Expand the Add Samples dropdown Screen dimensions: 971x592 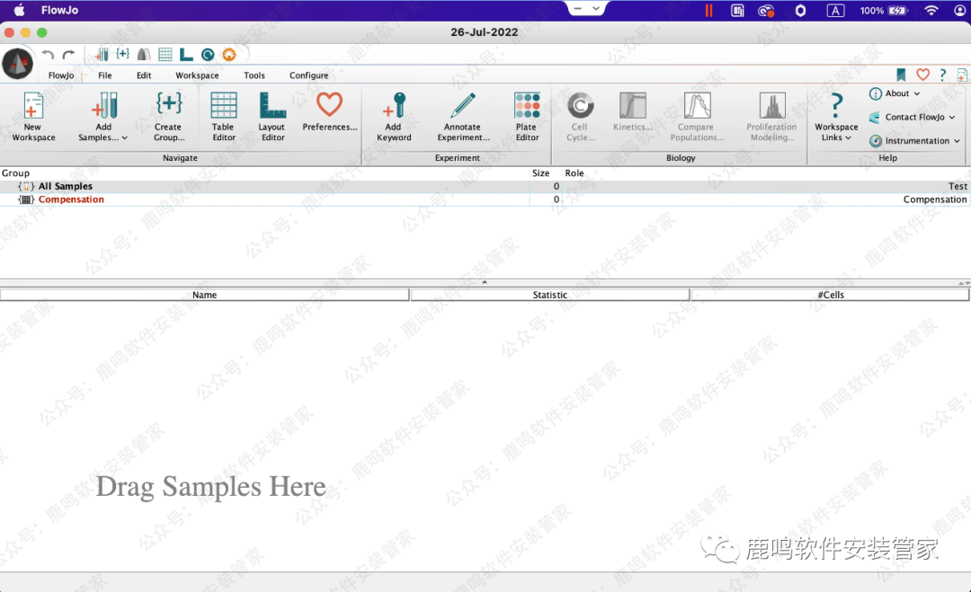[x=124, y=138]
